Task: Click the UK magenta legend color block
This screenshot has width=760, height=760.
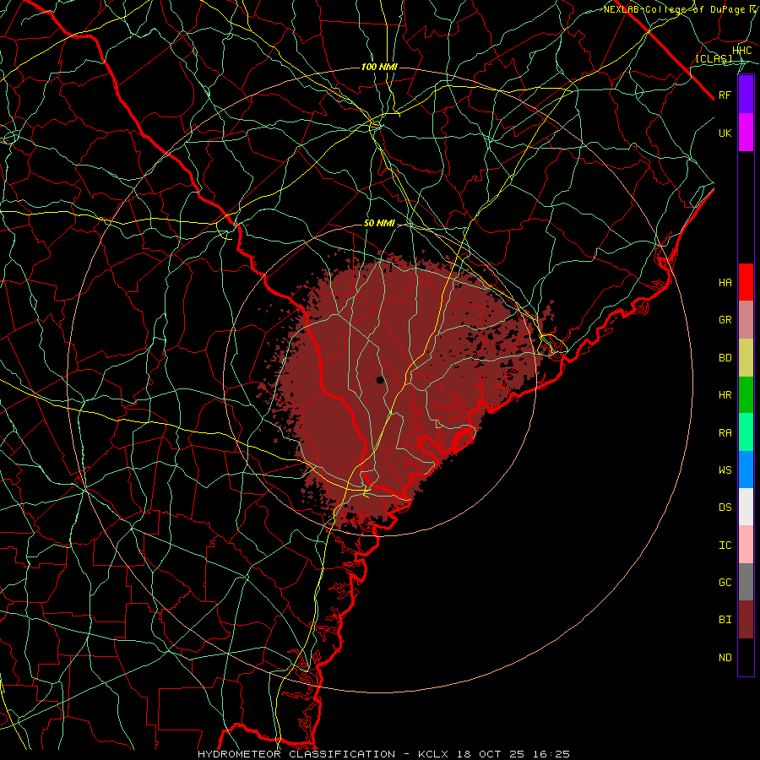Action: [x=746, y=133]
